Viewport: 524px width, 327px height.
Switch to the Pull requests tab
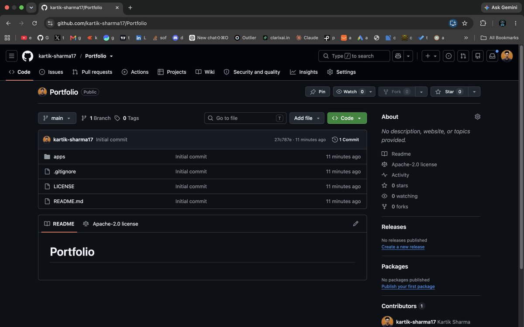coord(92,72)
